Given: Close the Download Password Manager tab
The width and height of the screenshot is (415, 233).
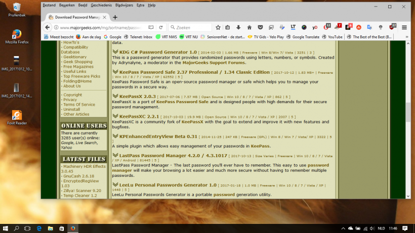Looking at the screenshot, I should (x=105, y=17).
